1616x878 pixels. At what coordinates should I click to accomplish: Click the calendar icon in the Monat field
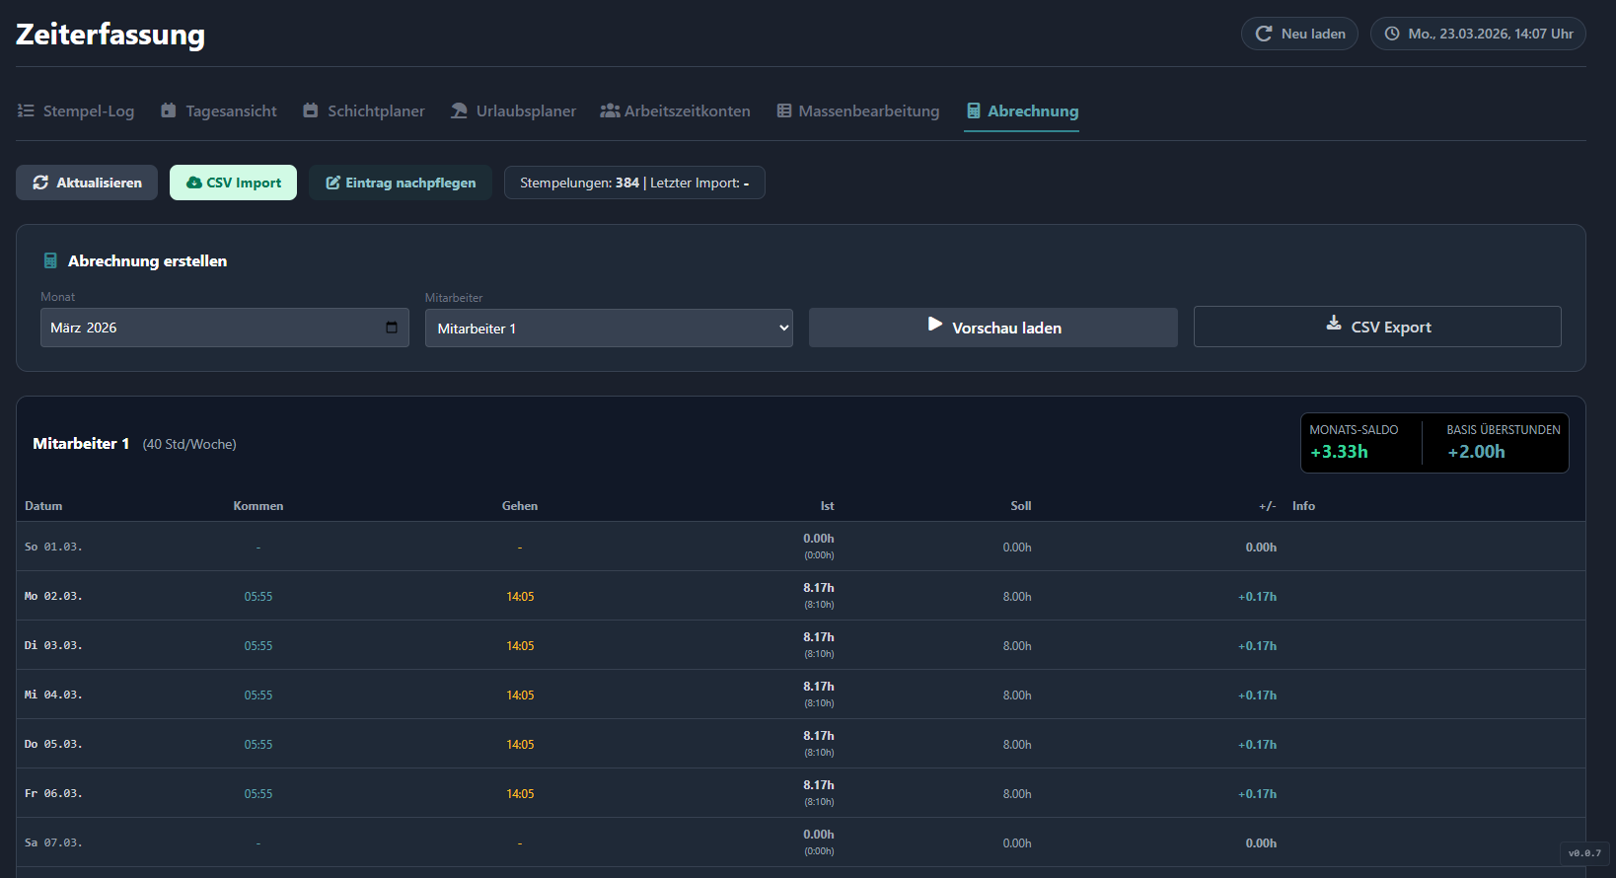[x=392, y=328]
